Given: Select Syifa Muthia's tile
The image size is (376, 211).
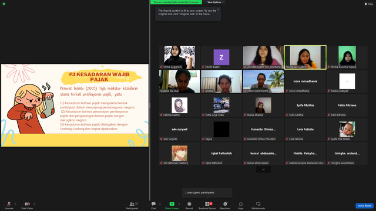Looking at the screenshot, I should click(x=305, y=105).
